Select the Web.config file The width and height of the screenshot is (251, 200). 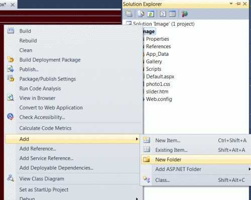[159, 99]
